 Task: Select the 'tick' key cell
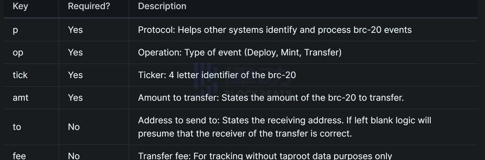(x=20, y=75)
